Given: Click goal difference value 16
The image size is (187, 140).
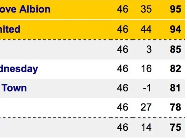Looking at the screenshot, I should pos(146,69).
